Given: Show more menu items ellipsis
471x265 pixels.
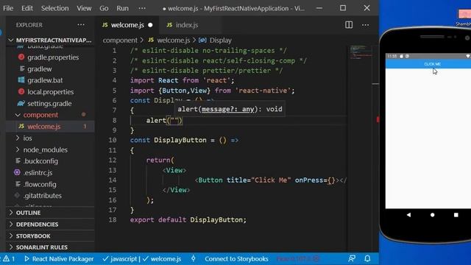Looking at the screenshot, I should [x=142, y=8].
